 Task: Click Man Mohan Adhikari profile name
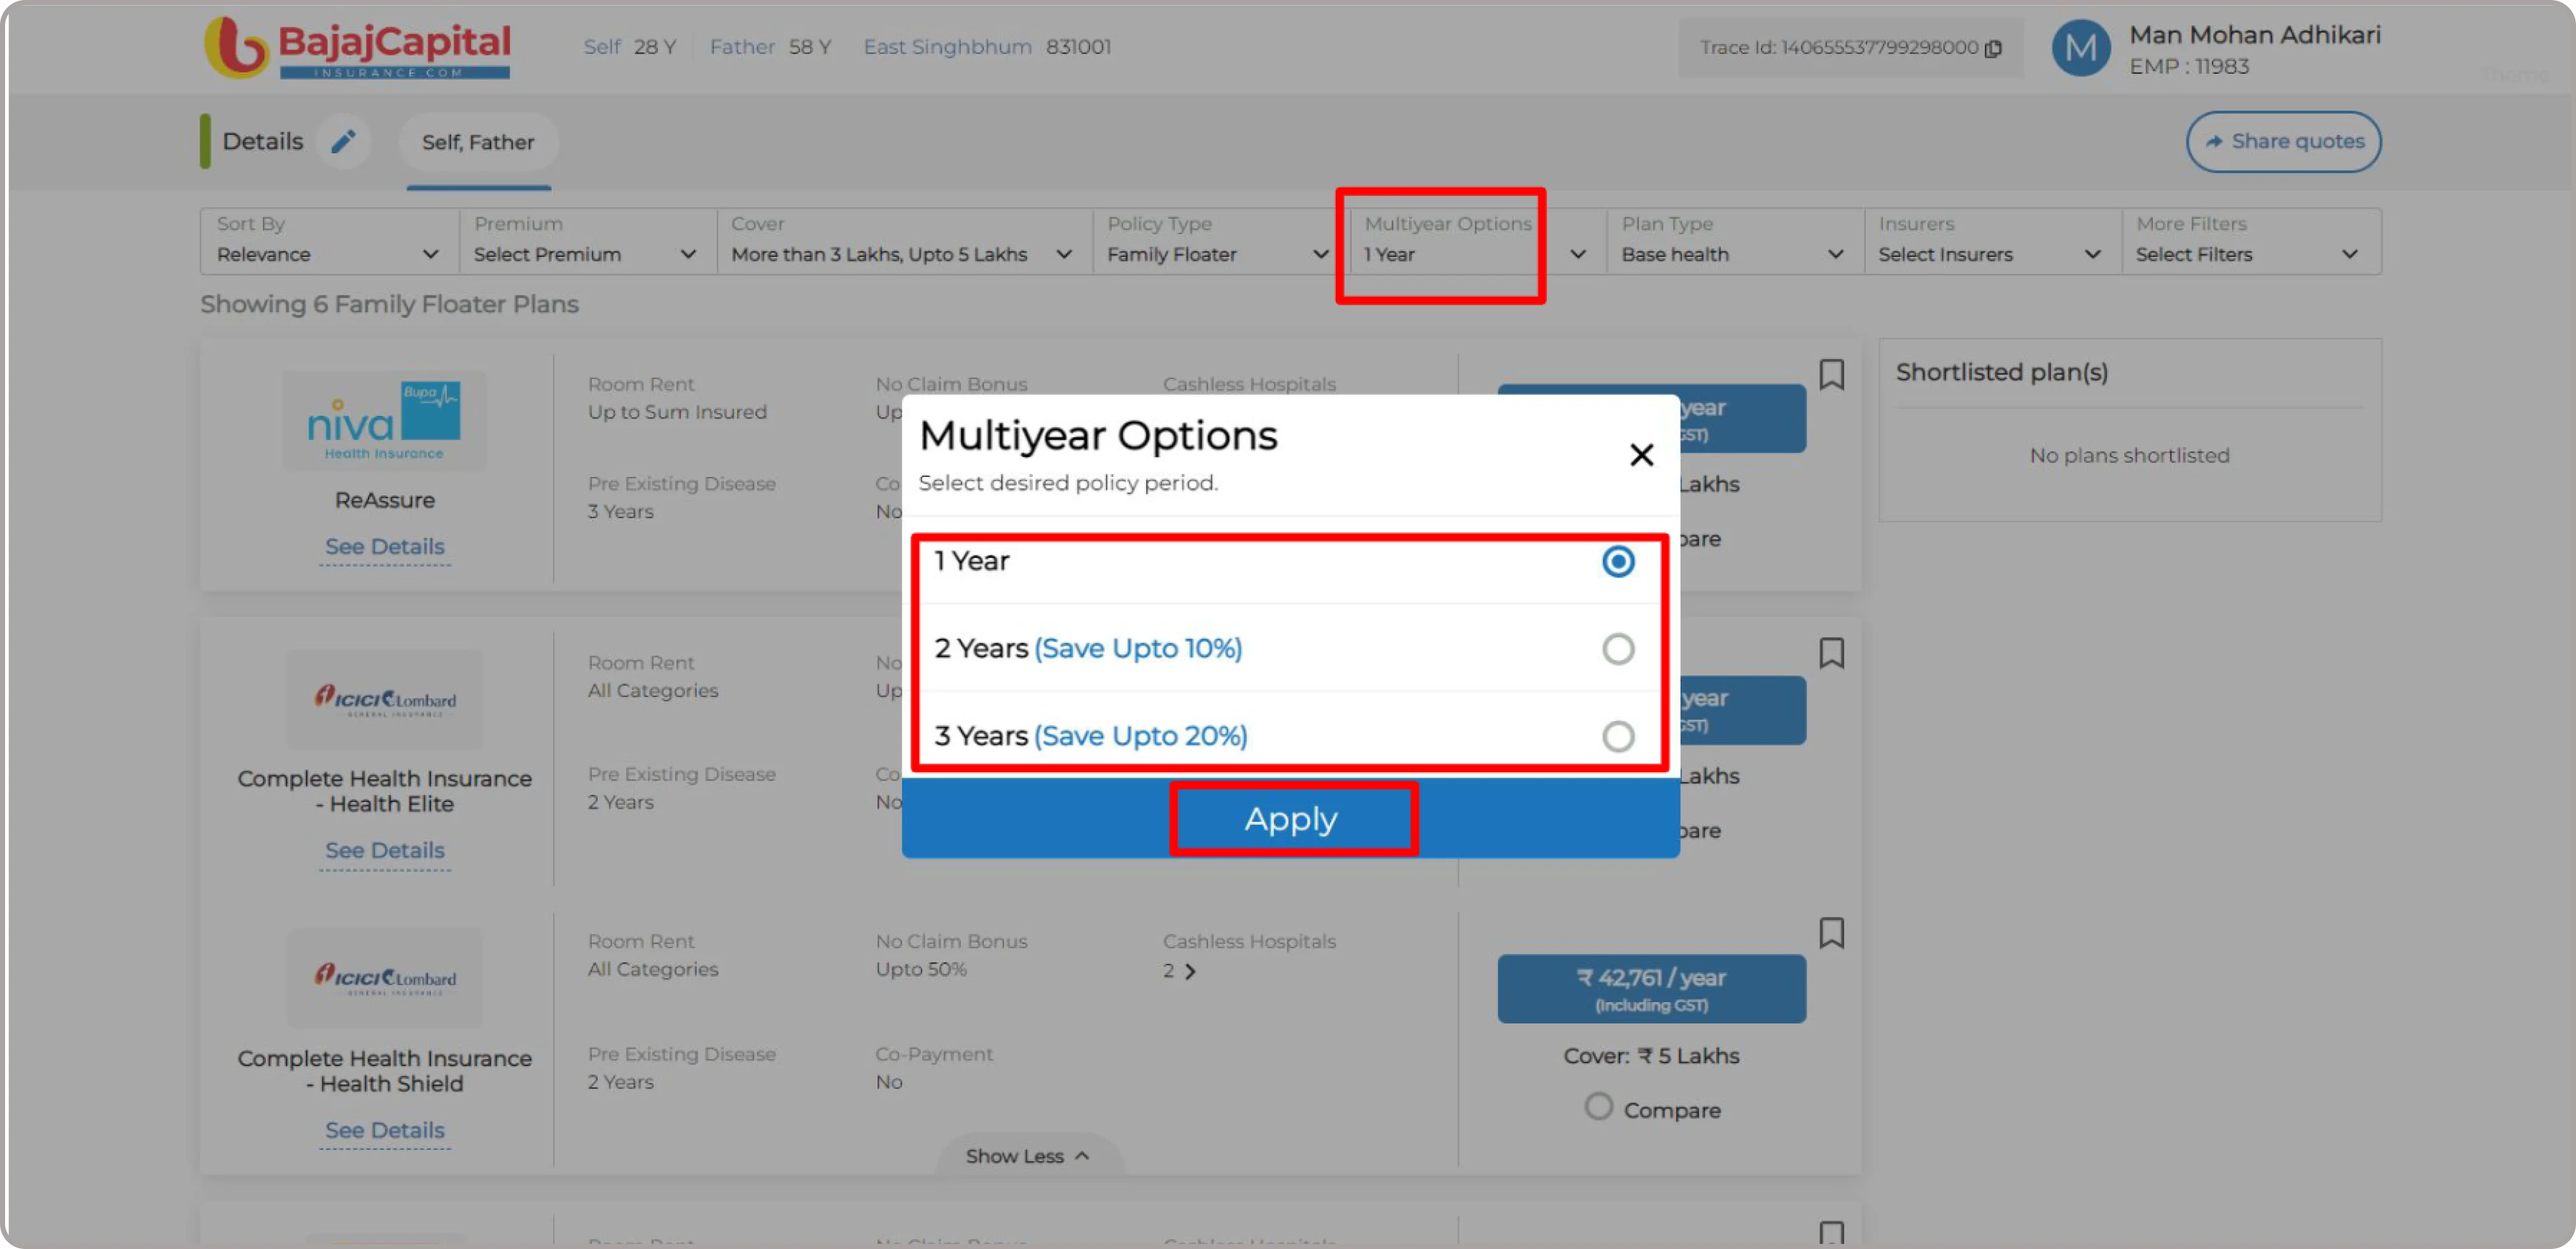pyautogui.click(x=2254, y=34)
